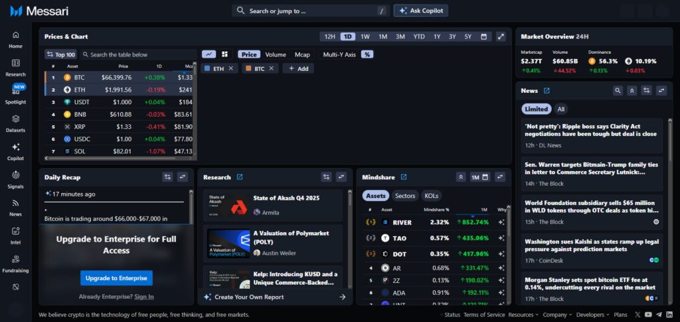Swap the Mindshare panel widget
Image resolution: width=680 pixels, height=322 pixels.
coord(500,177)
